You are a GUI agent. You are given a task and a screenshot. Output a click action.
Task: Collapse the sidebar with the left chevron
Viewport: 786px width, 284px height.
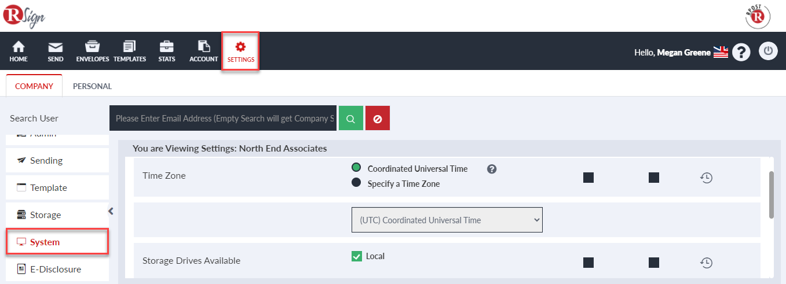click(x=111, y=211)
